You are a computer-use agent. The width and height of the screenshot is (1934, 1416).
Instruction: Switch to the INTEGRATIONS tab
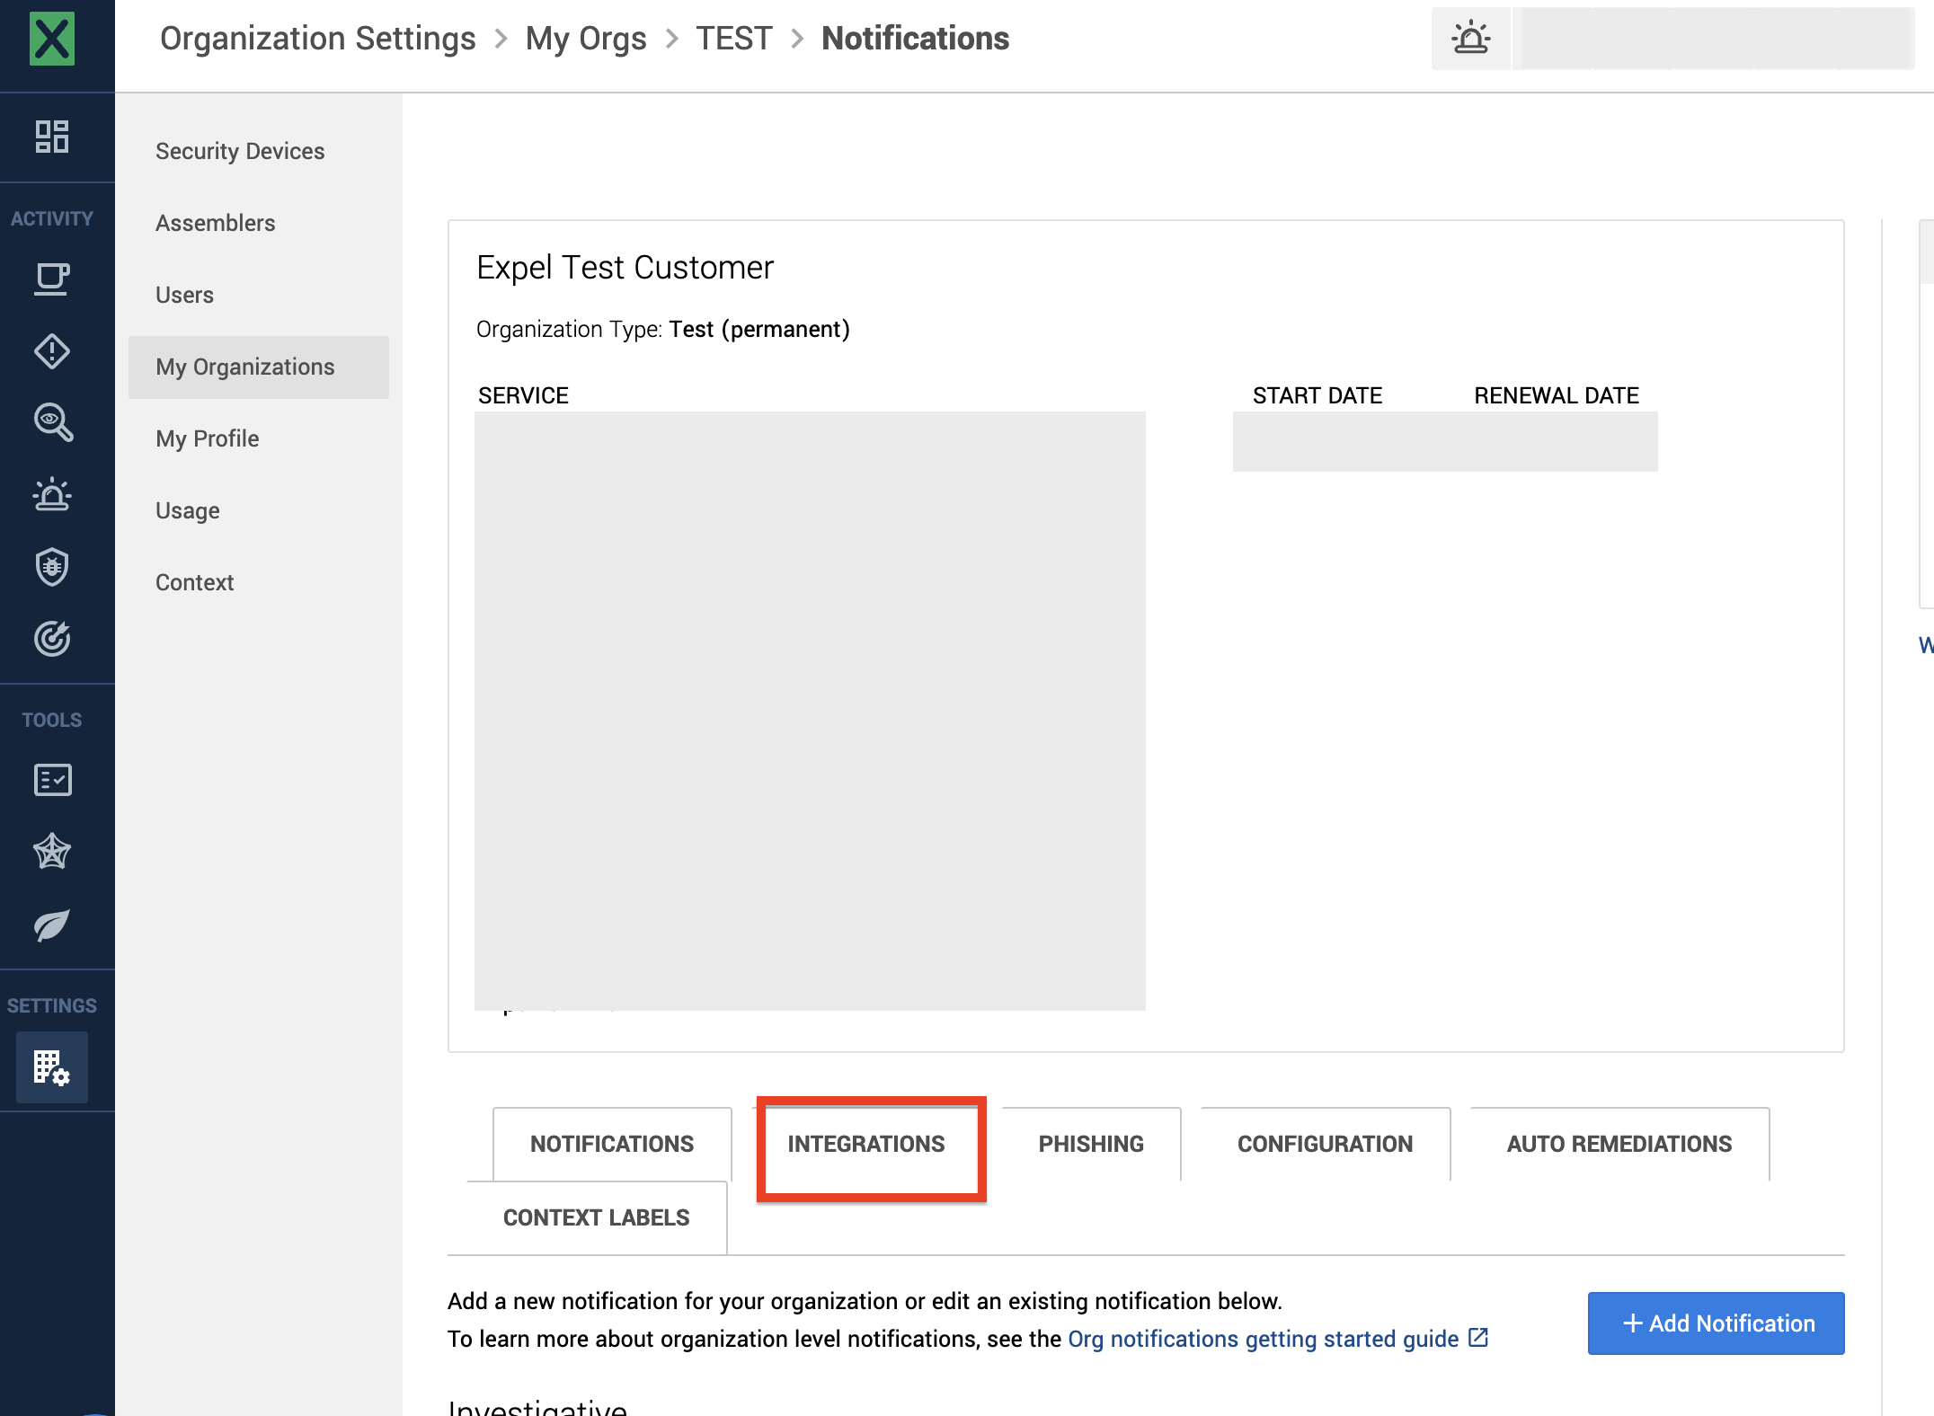(866, 1144)
